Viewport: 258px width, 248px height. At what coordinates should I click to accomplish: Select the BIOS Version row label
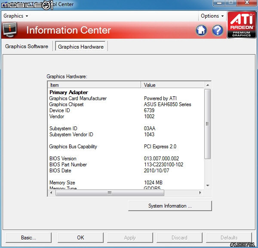pos(63,159)
